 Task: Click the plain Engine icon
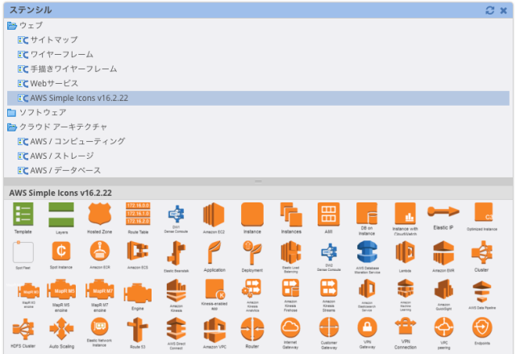click(x=138, y=294)
